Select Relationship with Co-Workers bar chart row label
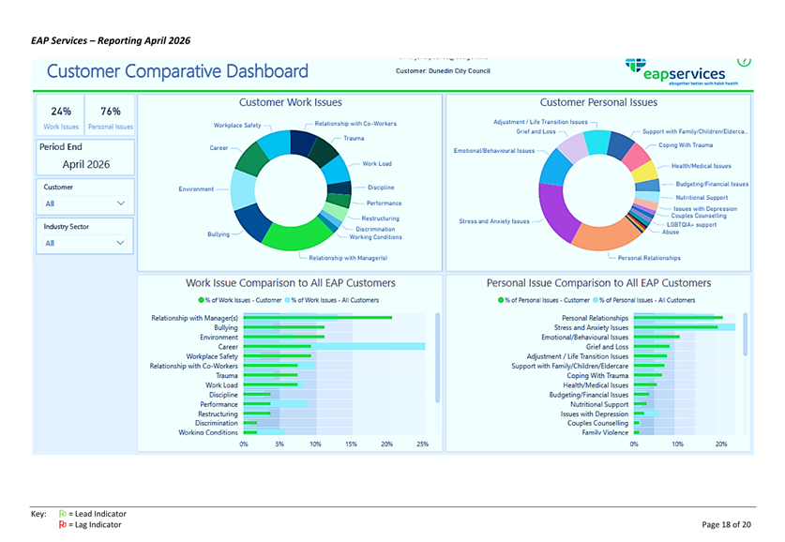Viewport: 785px width, 542px height. (194, 366)
